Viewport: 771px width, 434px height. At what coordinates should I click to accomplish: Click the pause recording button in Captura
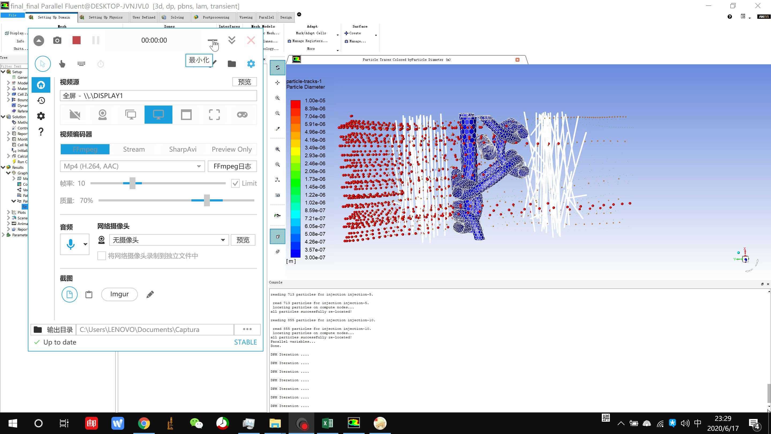click(x=96, y=40)
